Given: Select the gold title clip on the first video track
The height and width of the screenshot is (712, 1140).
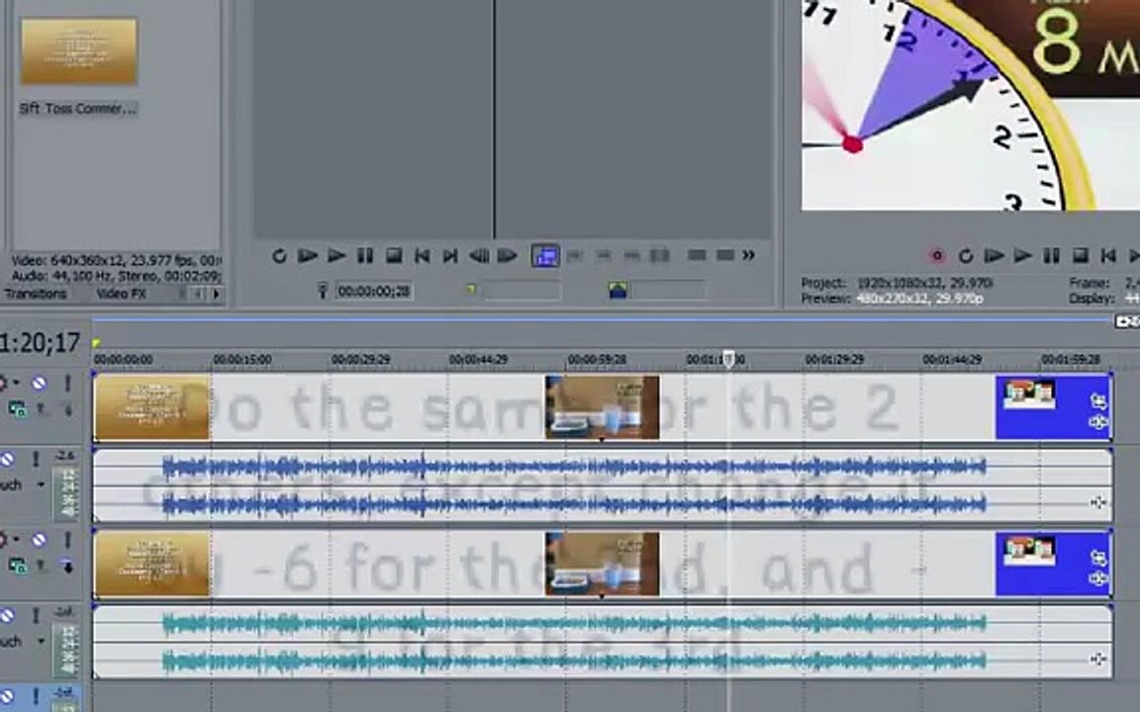Looking at the screenshot, I should pyautogui.click(x=152, y=406).
